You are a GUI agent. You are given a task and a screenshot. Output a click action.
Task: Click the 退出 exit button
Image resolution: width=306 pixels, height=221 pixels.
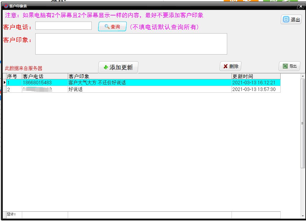[x=291, y=20]
